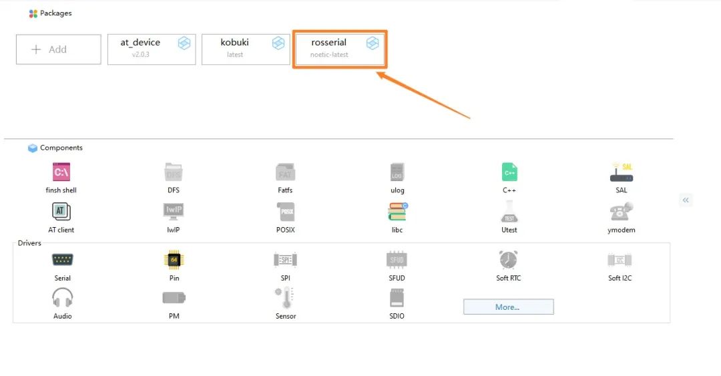Click the cube icon on rosserial card
The height and width of the screenshot is (376, 721).
[x=373, y=43]
